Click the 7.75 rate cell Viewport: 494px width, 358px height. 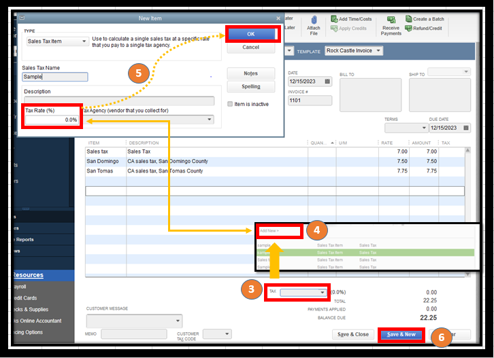[x=394, y=171]
